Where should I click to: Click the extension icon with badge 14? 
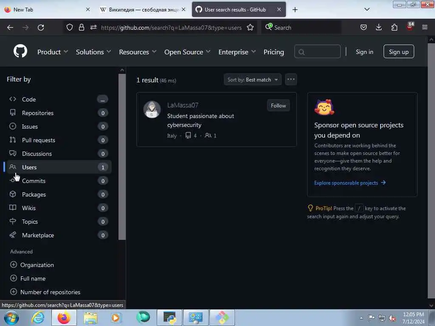410,27
